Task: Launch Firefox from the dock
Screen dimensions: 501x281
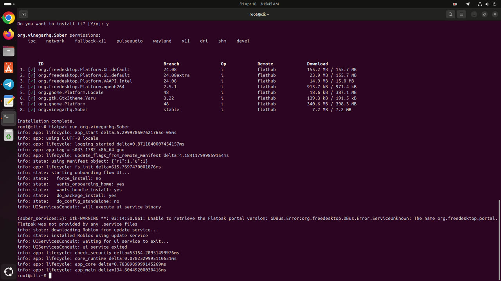Action: tap(9, 34)
